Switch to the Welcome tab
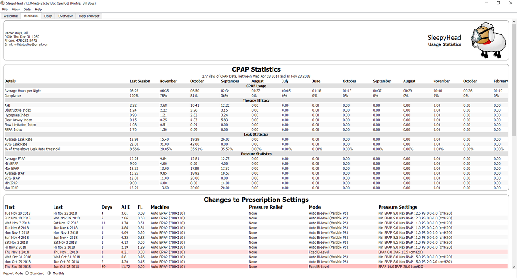The image size is (517, 278). [x=10, y=16]
